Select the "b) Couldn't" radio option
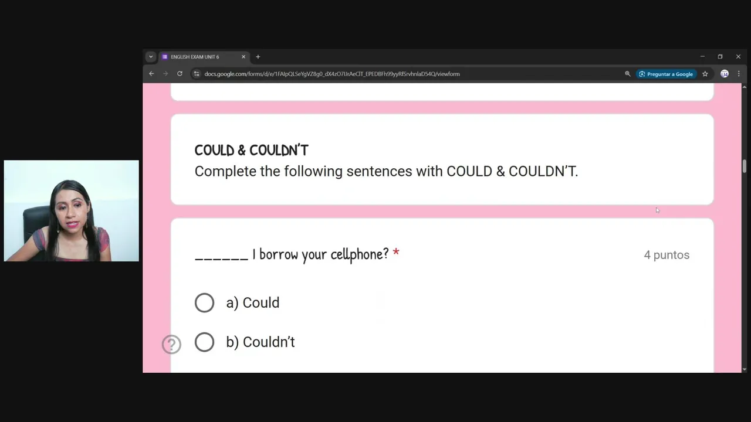751x422 pixels. click(205, 342)
